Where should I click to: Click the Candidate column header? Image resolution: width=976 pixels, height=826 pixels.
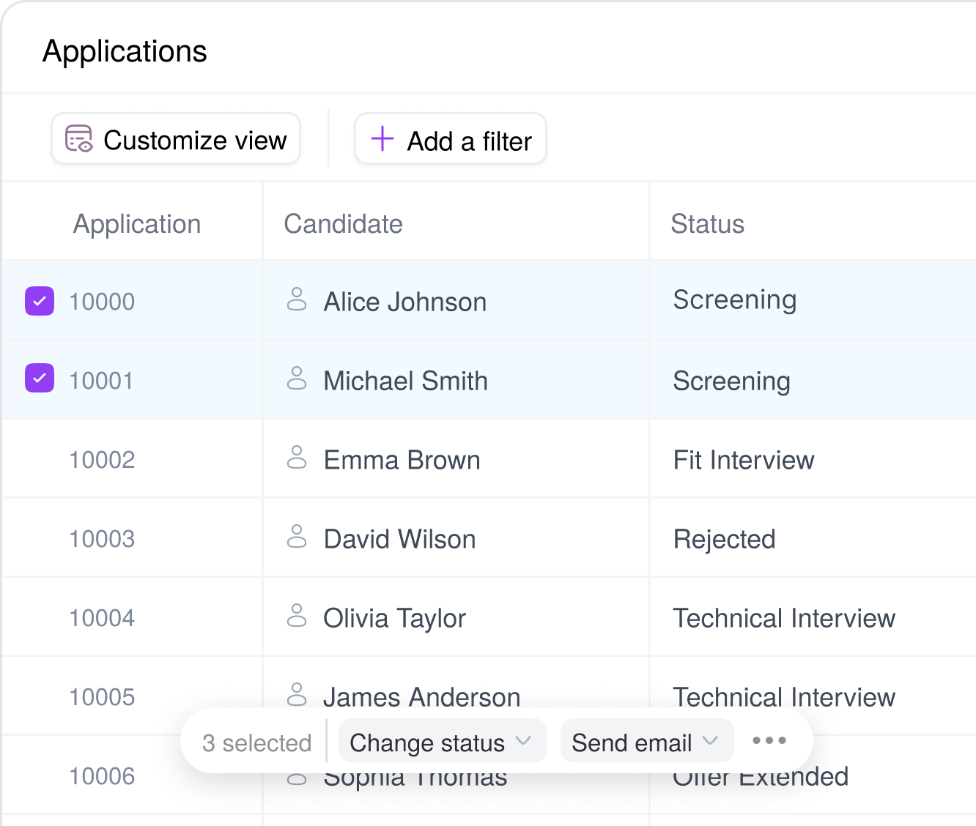(x=343, y=224)
